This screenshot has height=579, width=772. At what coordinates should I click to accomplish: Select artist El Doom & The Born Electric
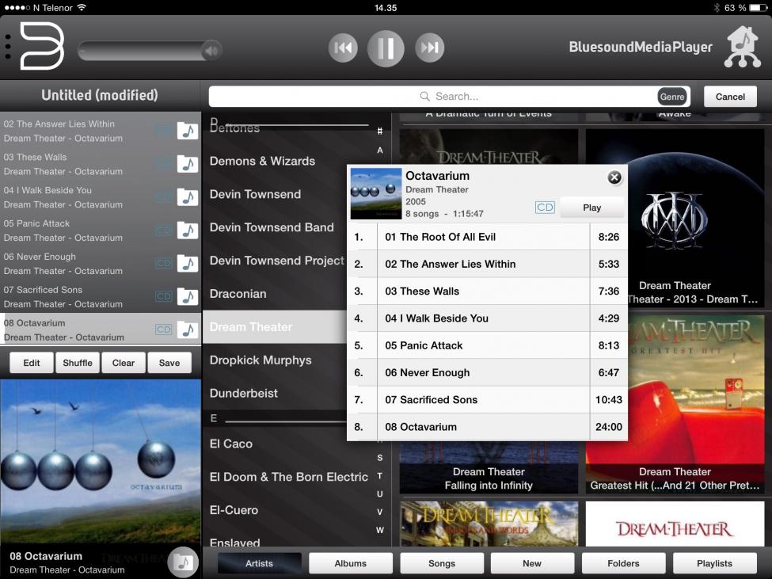(288, 477)
